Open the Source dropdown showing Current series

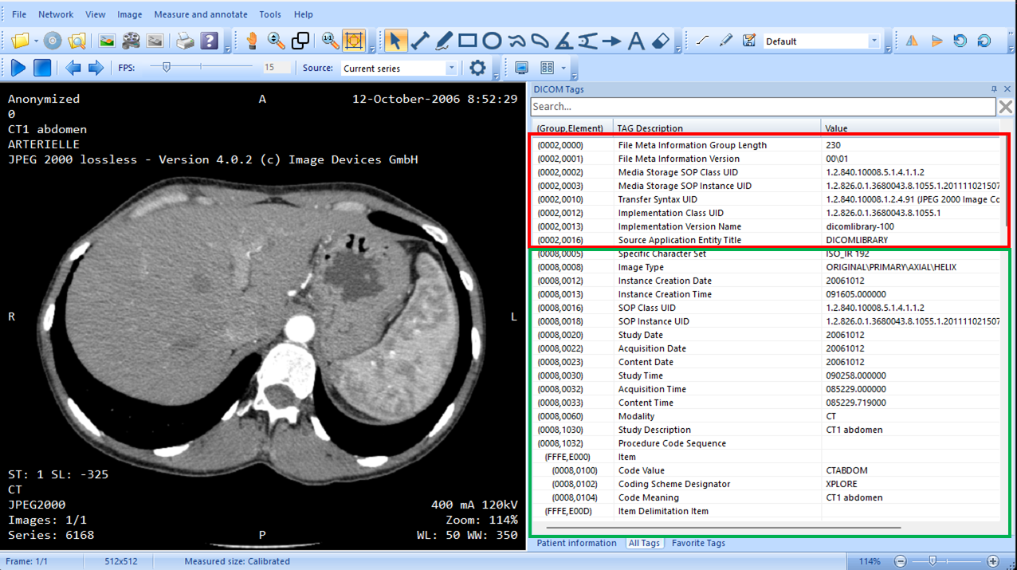[451, 69]
